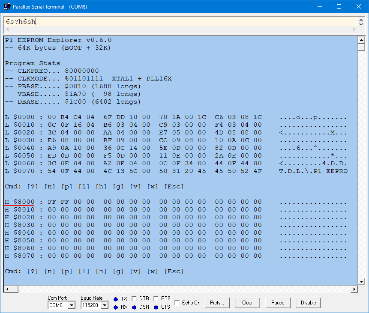Click terminal horizontal scrollbar right arrow
The width and height of the screenshot is (369, 313).
[x=354, y=289]
